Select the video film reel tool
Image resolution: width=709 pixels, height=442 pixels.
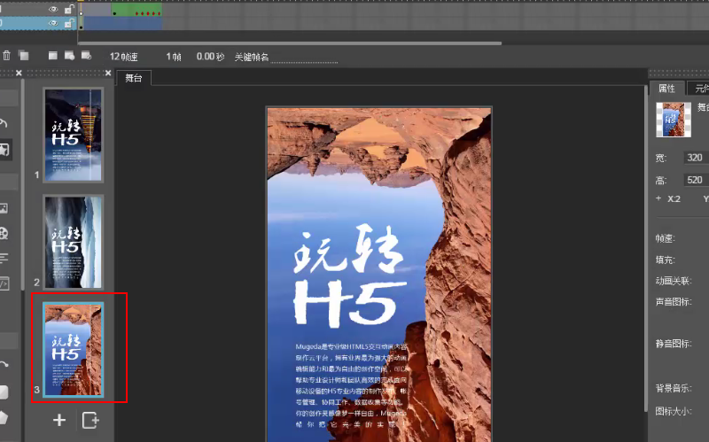[x=4, y=233]
